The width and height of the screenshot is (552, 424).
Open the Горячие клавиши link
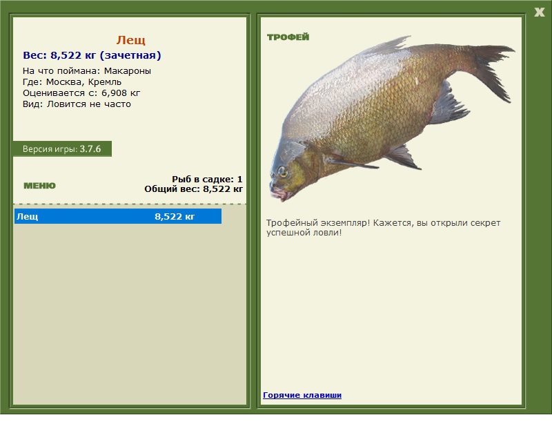click(302, 395)
